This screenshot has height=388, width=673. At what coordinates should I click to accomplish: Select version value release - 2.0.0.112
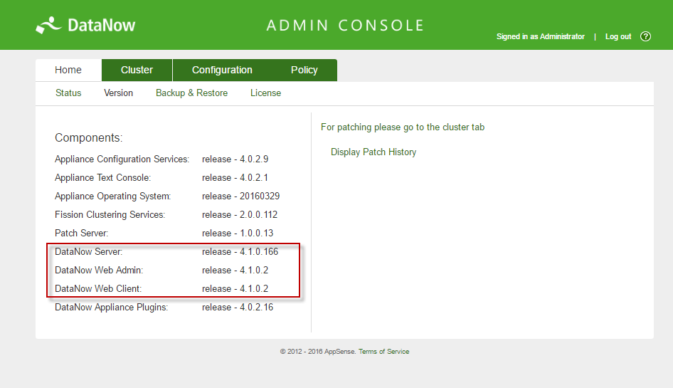tap(240, 214)
